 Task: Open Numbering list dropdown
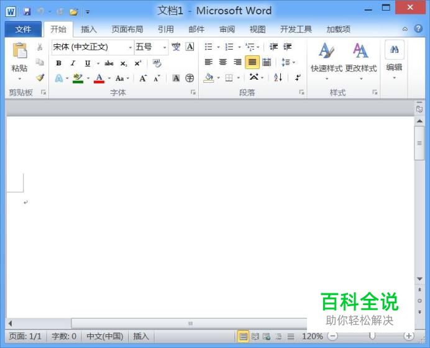tap(239, 47)
